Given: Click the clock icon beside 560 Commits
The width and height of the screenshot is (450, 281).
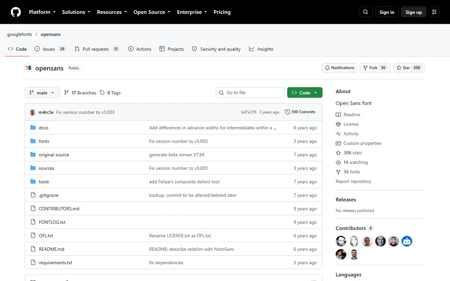Looking at the screenshot, I should [287, 112].
